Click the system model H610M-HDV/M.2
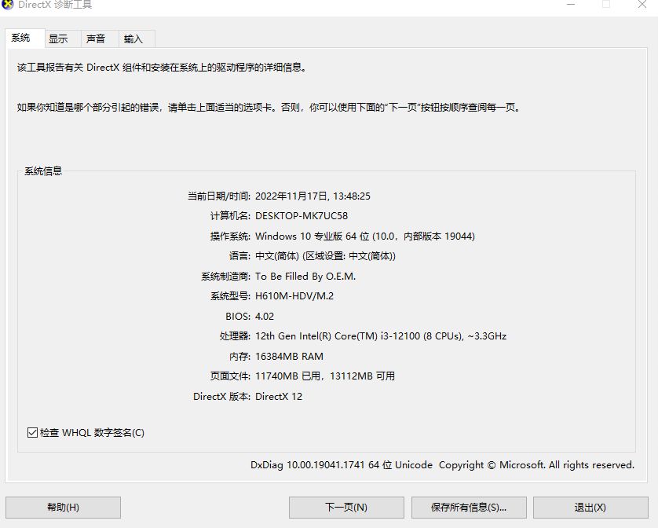 click(294, 296)
